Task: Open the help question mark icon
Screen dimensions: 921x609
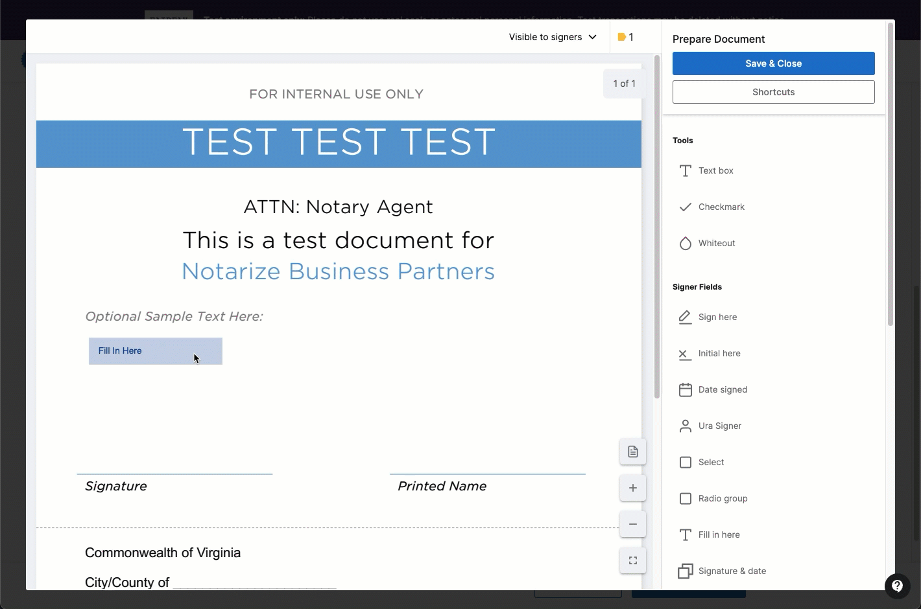Action: 897,586
